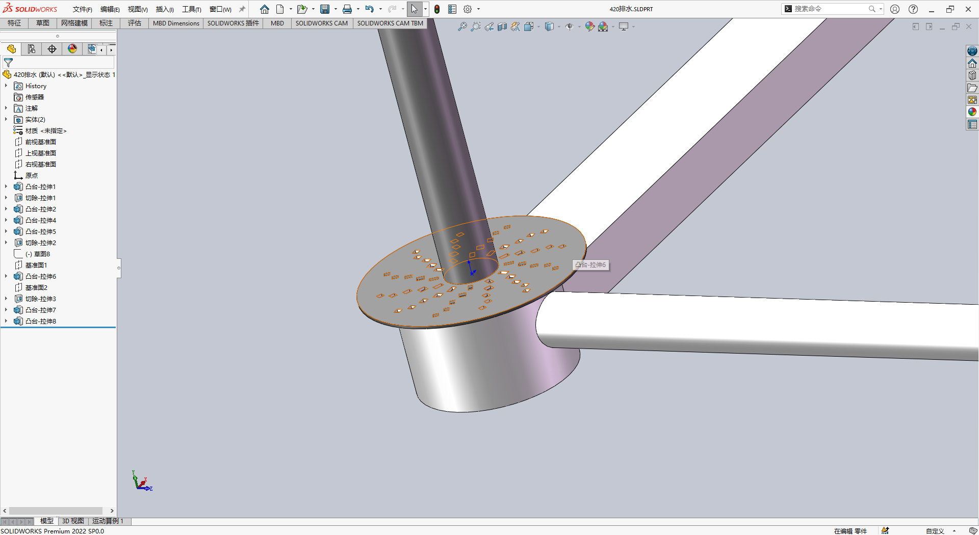
Task: Click the Zoom to Fit magnifier icon
Action: click(x=462, y=26)
